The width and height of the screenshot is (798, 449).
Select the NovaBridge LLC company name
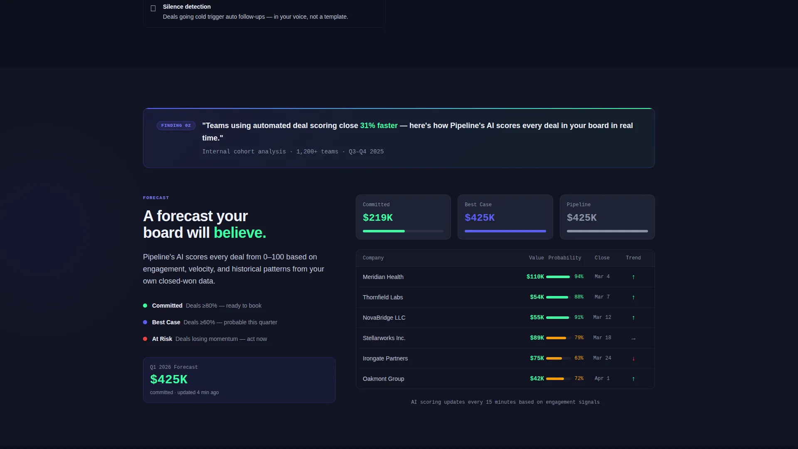coord(384,318)
